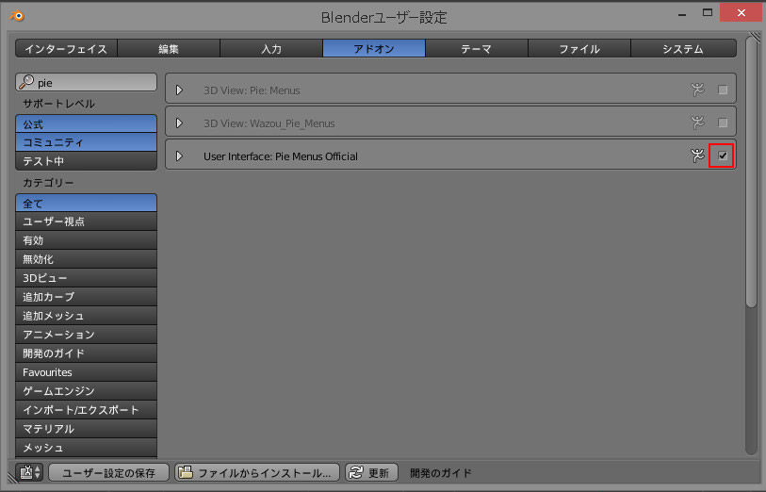Click the 更新 refresh button
This screenshot has width=766, height=492.
pos(372,472)
